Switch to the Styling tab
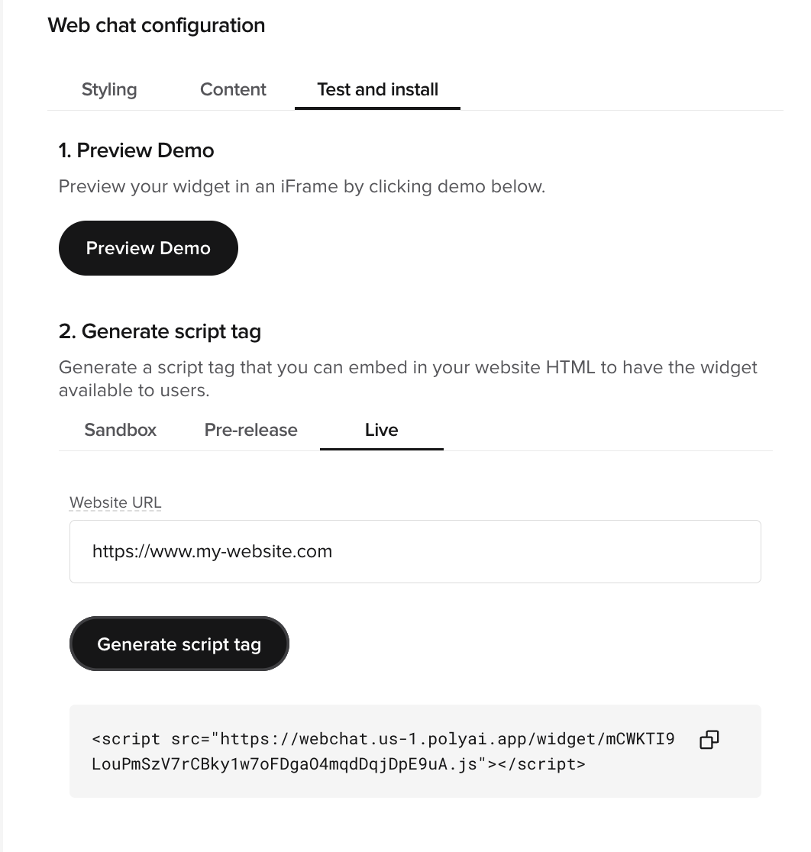811x852 pixels. (x=108, y=89)
